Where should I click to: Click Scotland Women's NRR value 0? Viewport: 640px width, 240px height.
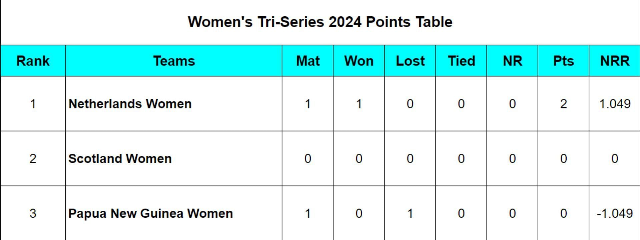click(x=615, y=159)
